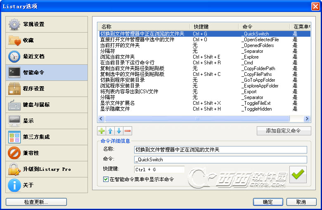The image size is (322, 210).
Task: Select the row 浏览程序安装目录
Action: [x=205, y=85]
